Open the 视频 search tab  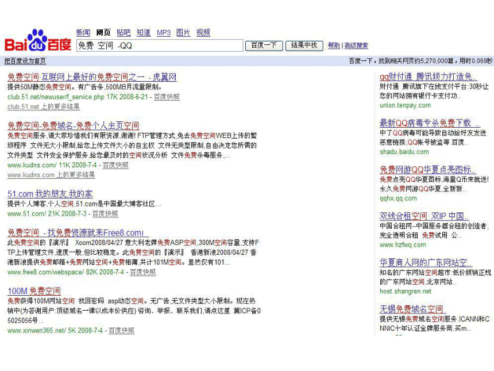point(203,32)
